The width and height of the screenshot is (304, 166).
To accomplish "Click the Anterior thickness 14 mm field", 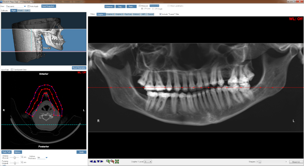I will click(22, 157).
